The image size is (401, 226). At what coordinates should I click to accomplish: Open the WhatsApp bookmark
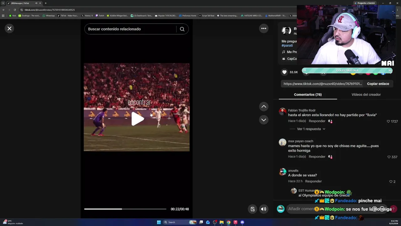coord(48,16)
